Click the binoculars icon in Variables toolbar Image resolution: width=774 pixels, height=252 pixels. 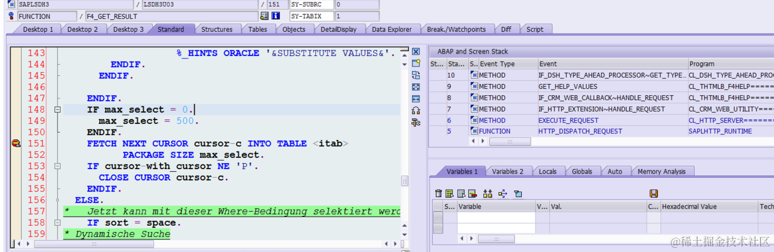(x=488, y=194)
